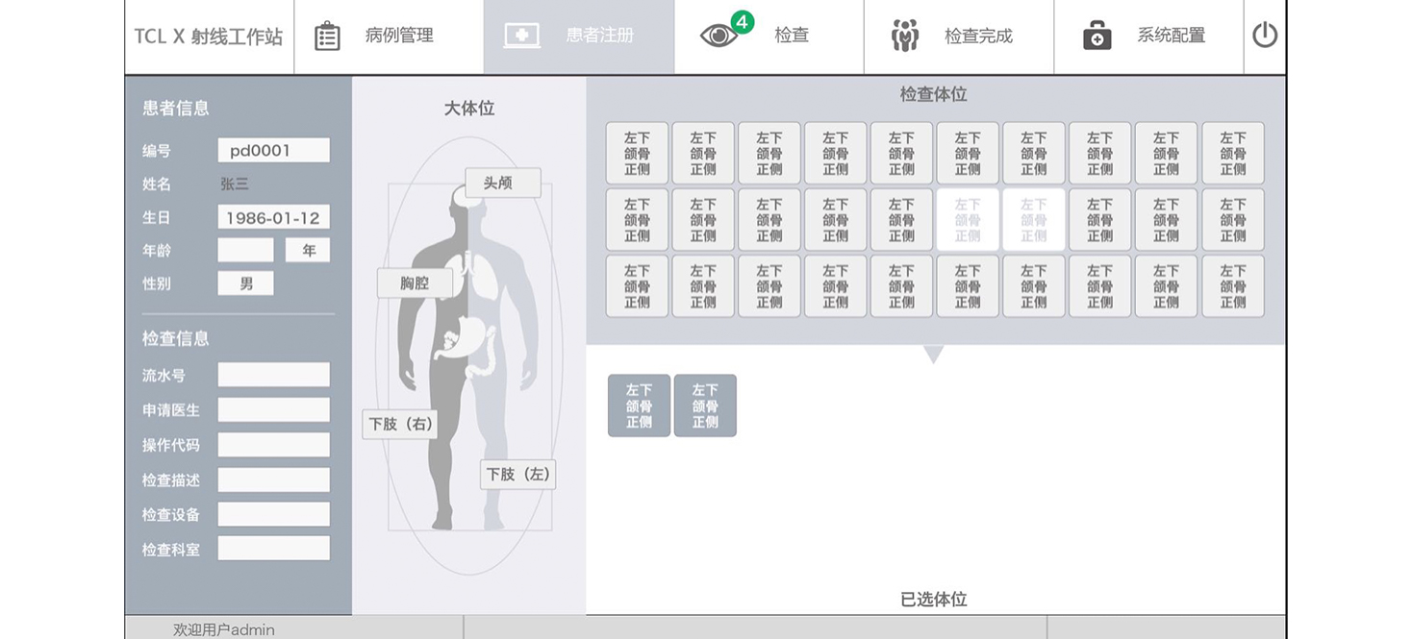Click the clipboard icon for 病例管理
Image resolution: width=1412 pixels, height=639 pixels.
click(326, 35)
